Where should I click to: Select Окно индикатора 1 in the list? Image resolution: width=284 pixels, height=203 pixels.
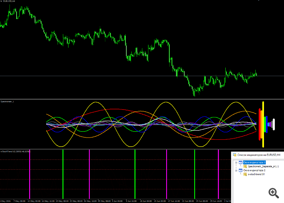coord(254,162)
